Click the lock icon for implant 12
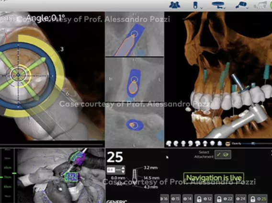 [x=199, y=199]
